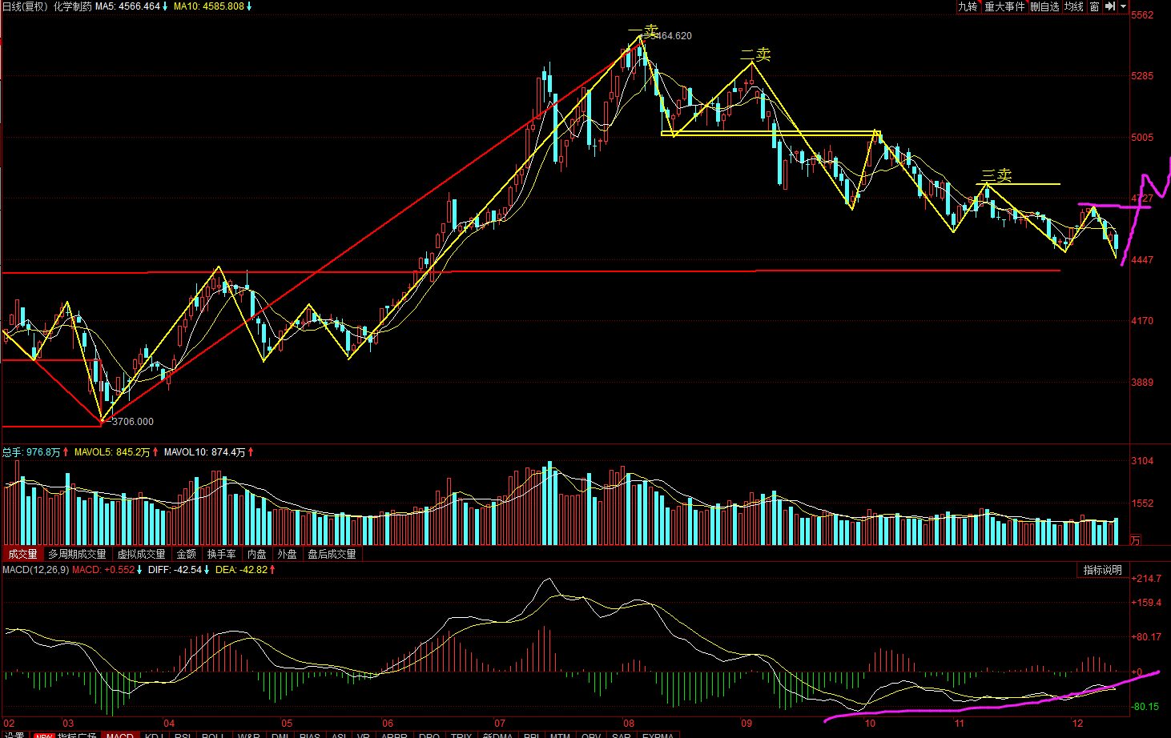1171x738 pixels.
Task: Select the 外盘 tab
Action: pos(287,554)
